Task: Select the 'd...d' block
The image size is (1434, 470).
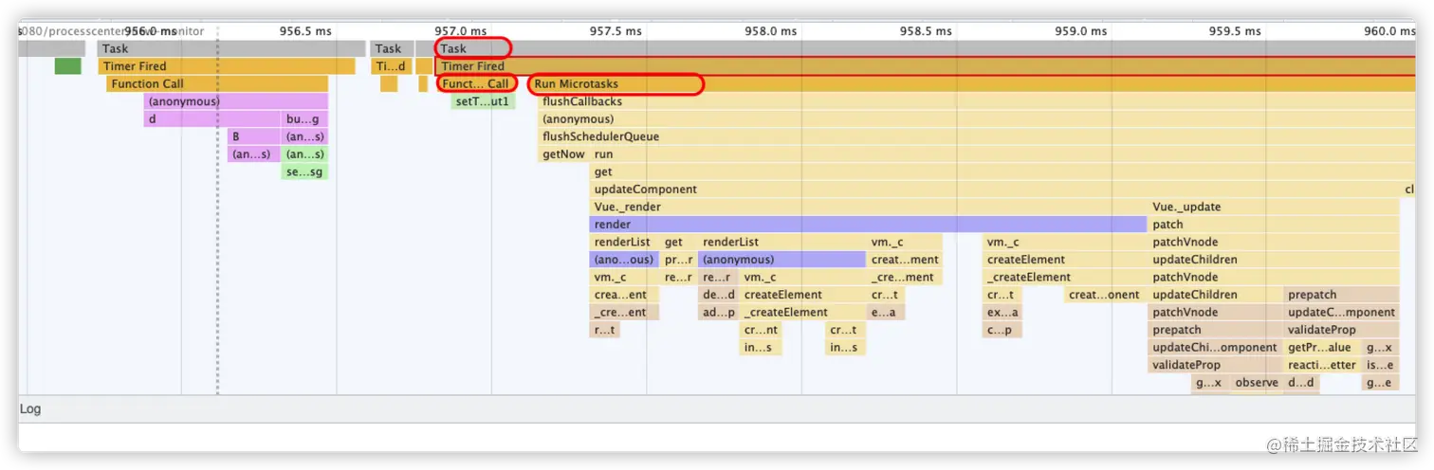Action: (x=1302, y=382)
